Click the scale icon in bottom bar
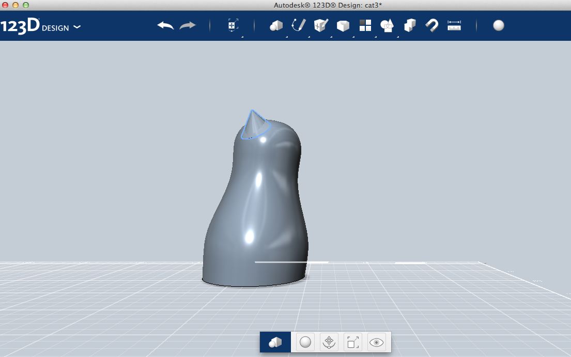 pyautogui.click(x=353, y=342)
